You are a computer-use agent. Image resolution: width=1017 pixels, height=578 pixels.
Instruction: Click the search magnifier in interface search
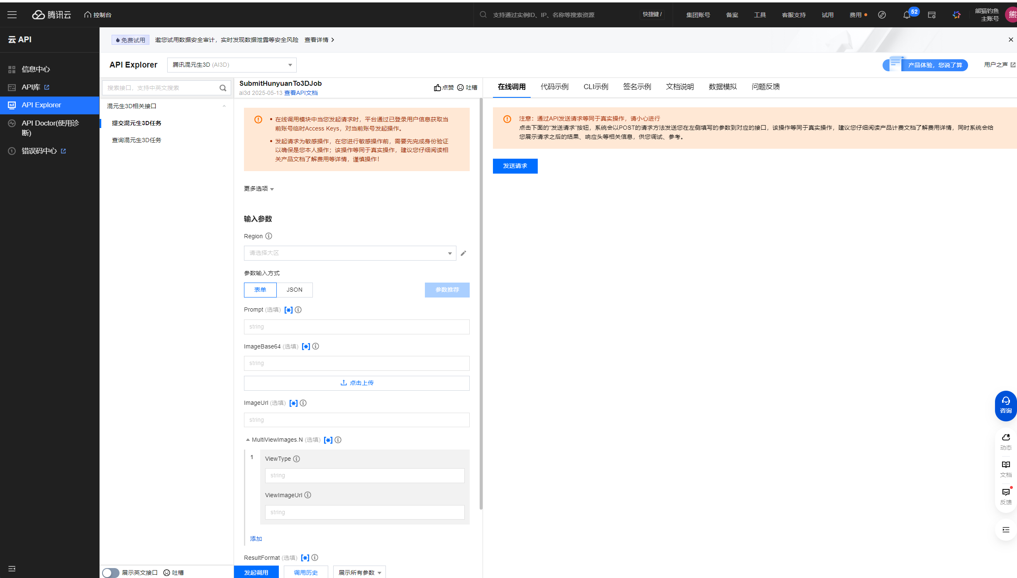[x=223, y=88]
